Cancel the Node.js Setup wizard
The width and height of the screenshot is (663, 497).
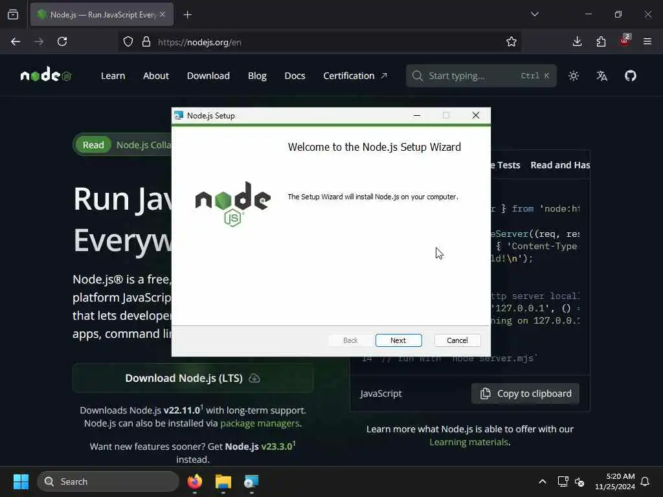point(457,340)
